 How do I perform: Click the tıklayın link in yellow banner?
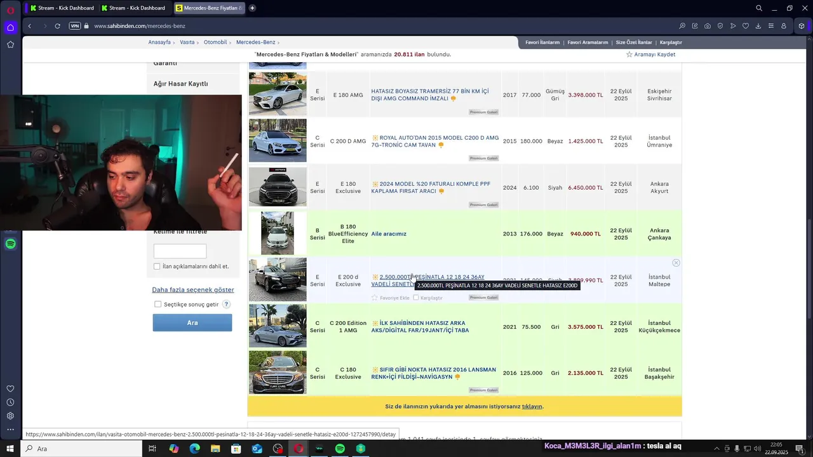532,407
